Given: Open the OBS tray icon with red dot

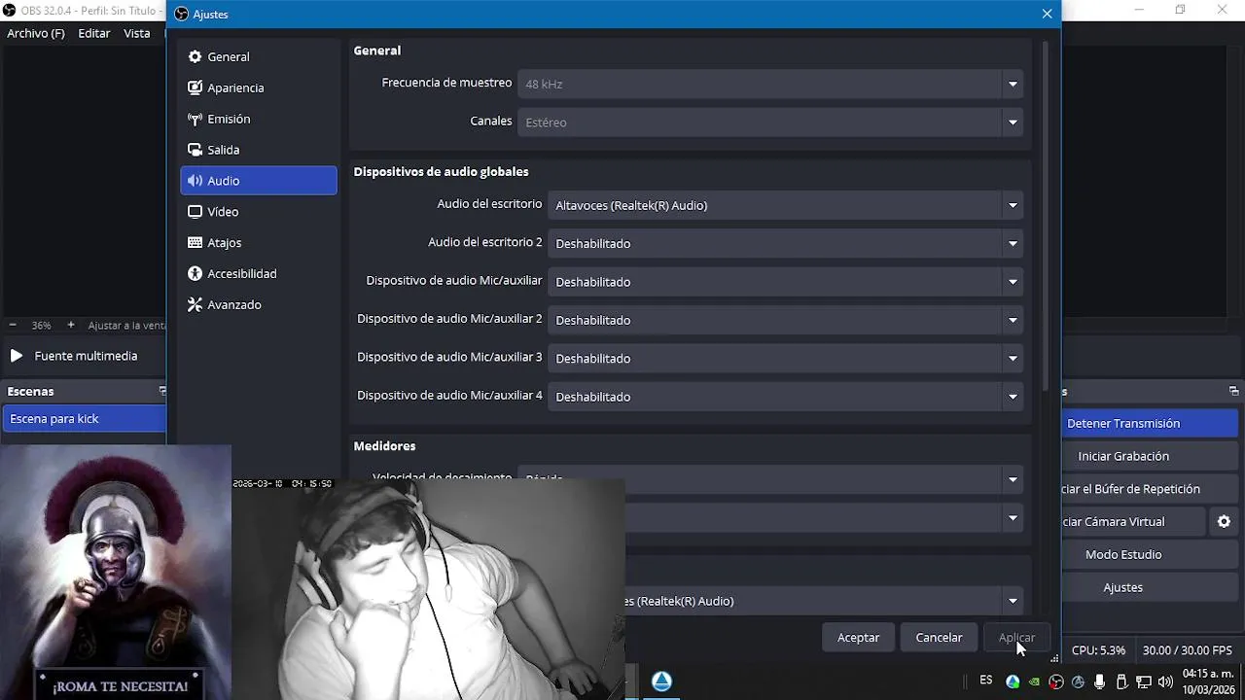Looking at the screenshot, I should coord(1055,682).
